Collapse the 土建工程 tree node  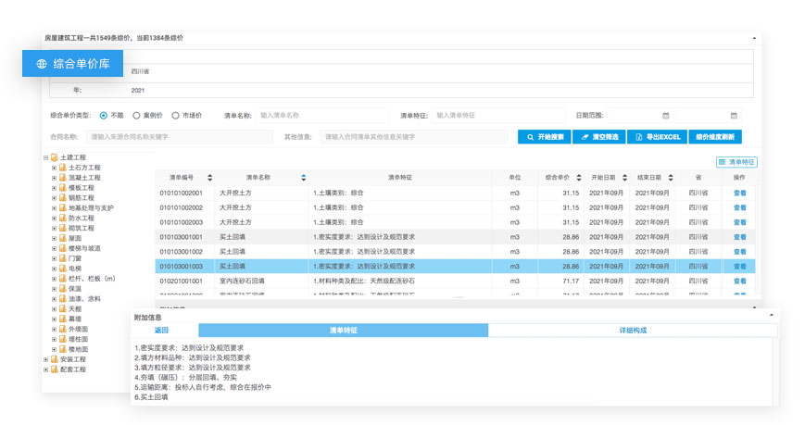click(45, 157)
